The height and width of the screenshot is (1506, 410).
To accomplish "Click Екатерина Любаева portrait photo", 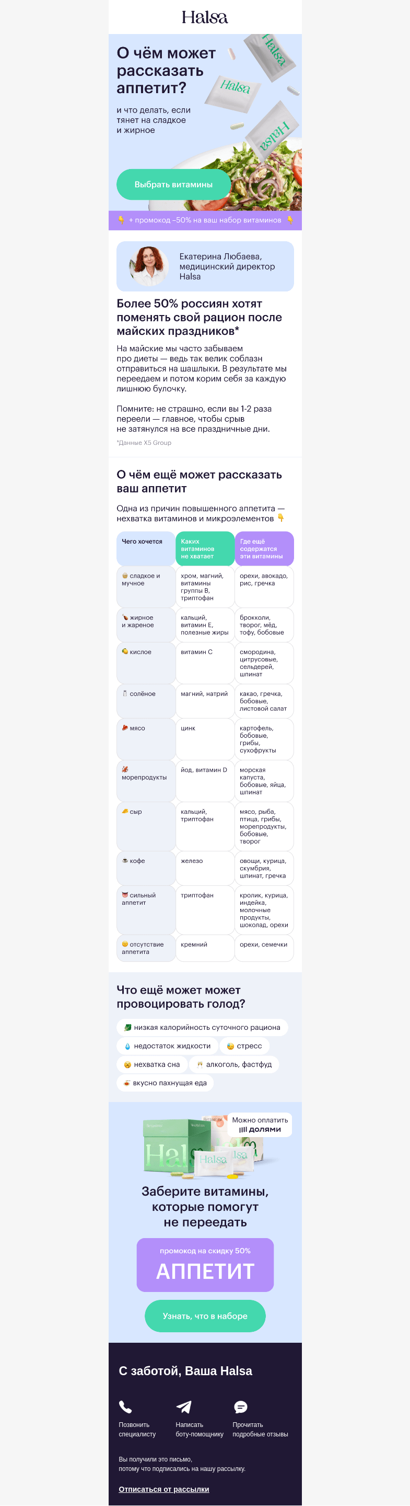I will pyautogui.click(x=149, y=266).
